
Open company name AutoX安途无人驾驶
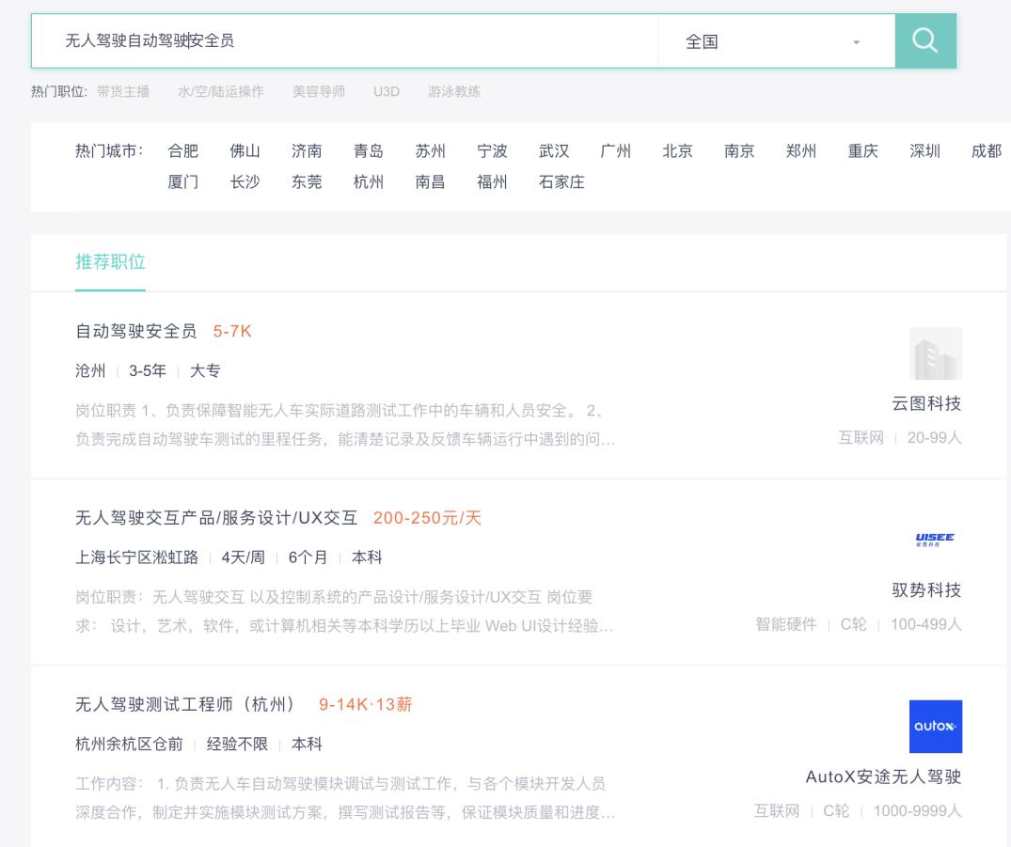(x=883, y=776)
